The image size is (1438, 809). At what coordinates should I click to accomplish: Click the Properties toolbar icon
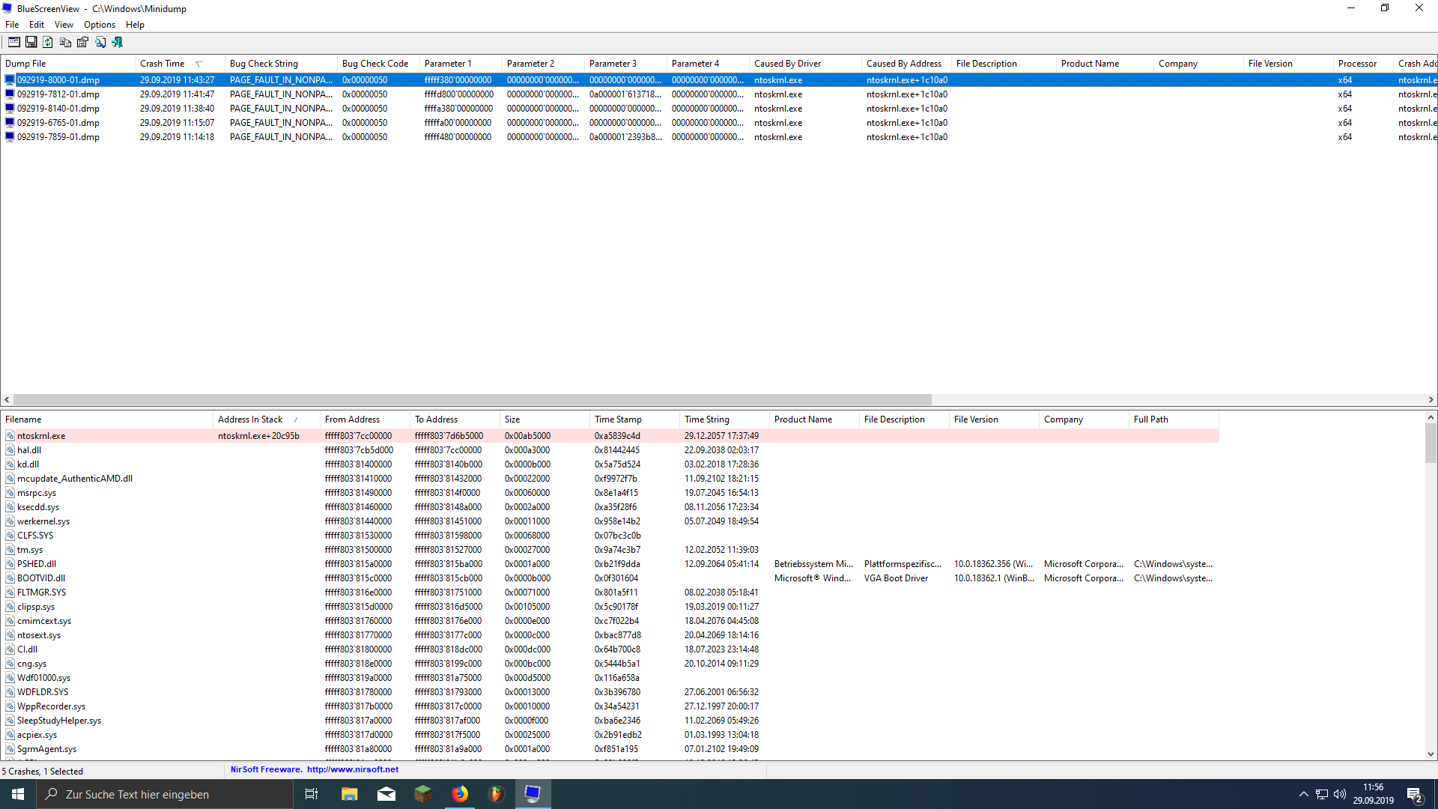coord(82,43)
